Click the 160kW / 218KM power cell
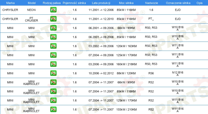 coord(126,64)
